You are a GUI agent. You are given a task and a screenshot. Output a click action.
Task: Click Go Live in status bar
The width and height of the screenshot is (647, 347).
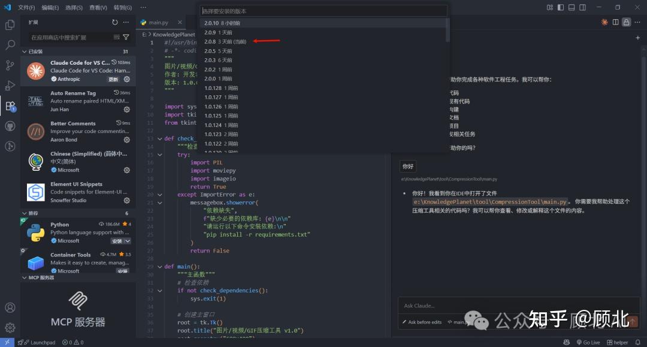pyautogui.click(x=588, y=342)
